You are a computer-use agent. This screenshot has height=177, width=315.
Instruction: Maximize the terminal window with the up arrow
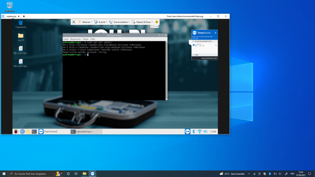point(162,35)
